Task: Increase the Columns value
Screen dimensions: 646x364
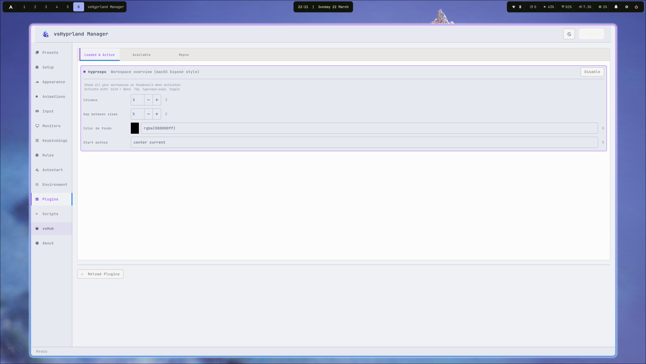Action: (157, 100)
